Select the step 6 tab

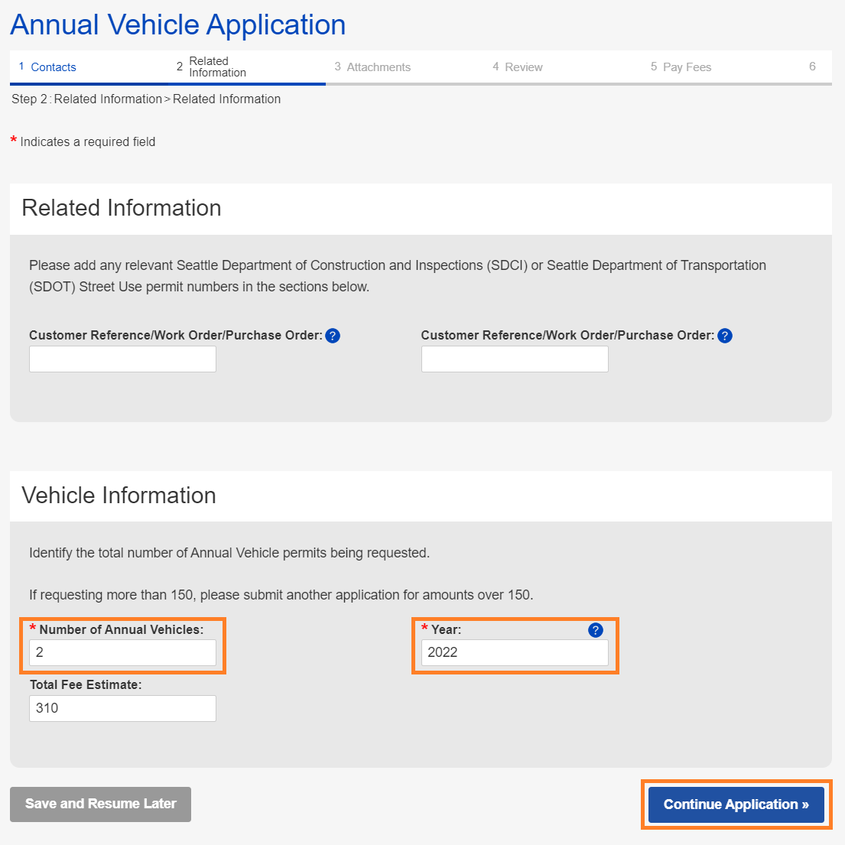[812, 67]
